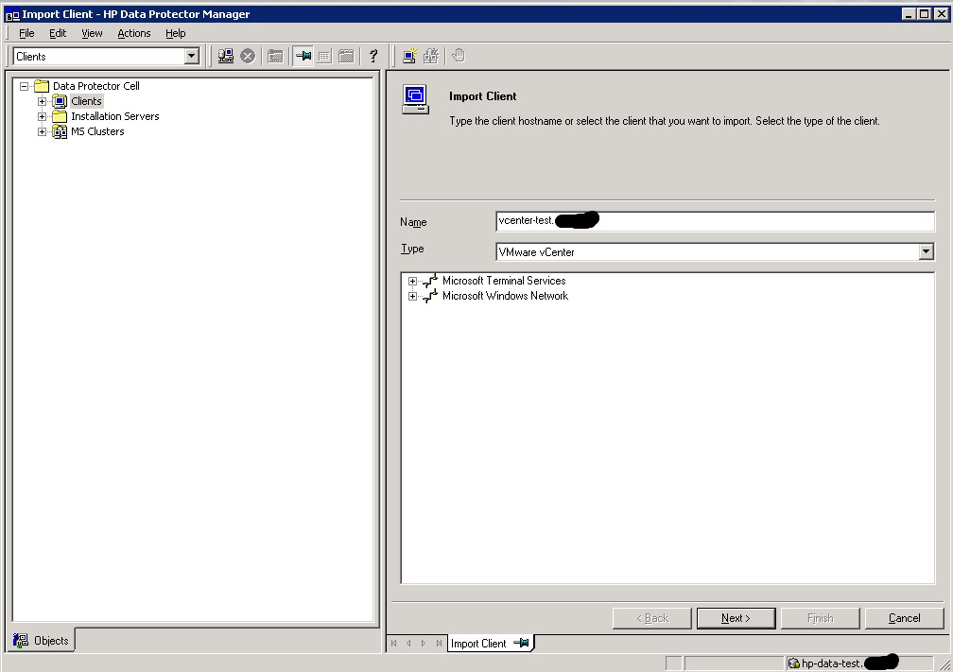Open the View menu
The image size is (953, 672).
click(92, 33)
